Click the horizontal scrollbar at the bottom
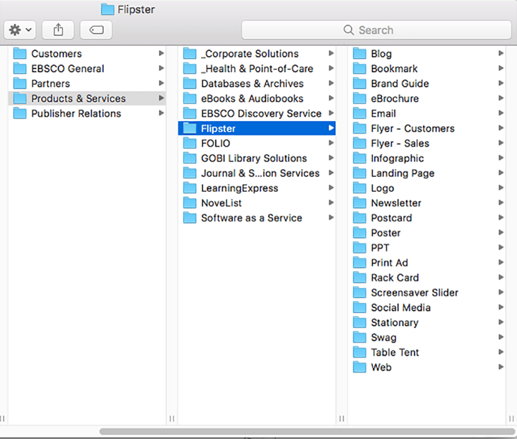This screenshot has width=517, height=439. tap(304, 432)
